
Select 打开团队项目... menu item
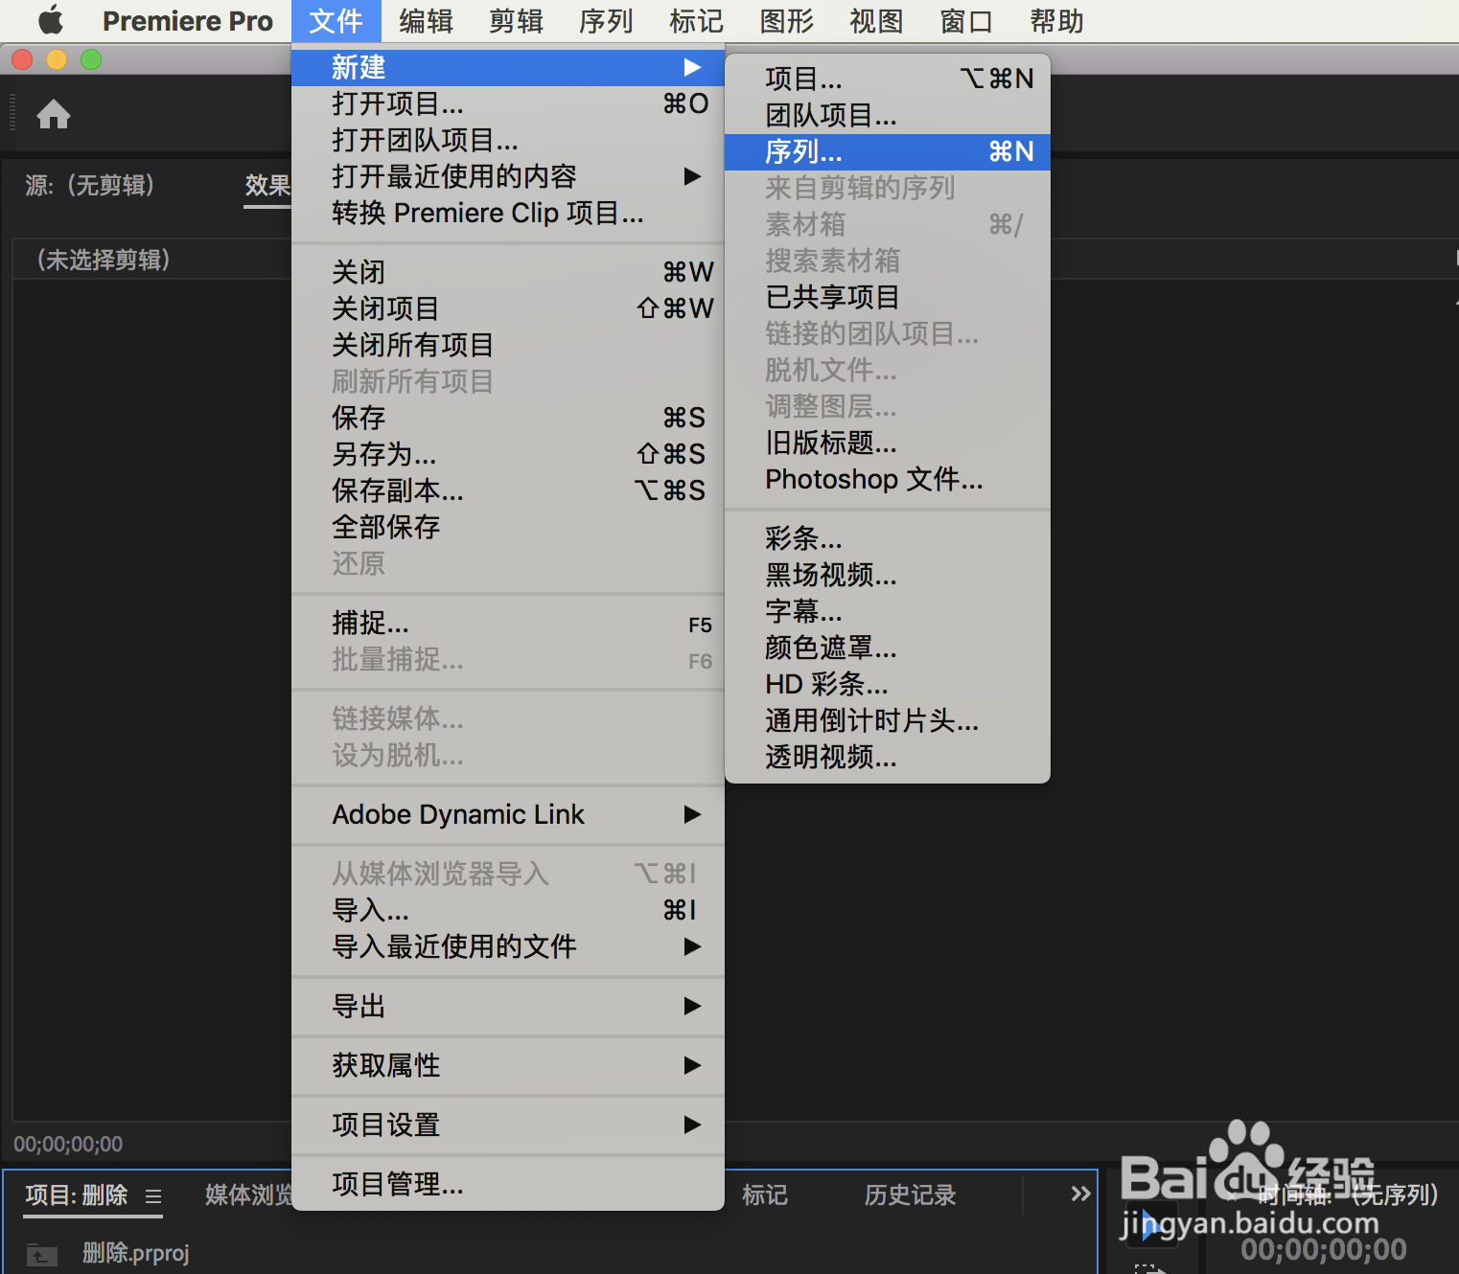coord(508,140)
